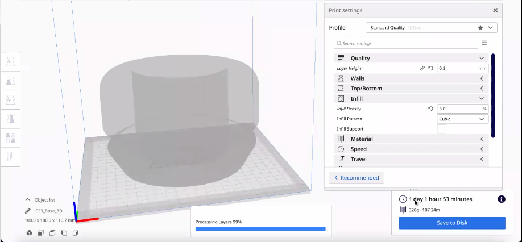Image resolution: width=522 pixels, height=242 pixels.
Task: Enable the Infill Support checkbox
Action: point(441,129)
